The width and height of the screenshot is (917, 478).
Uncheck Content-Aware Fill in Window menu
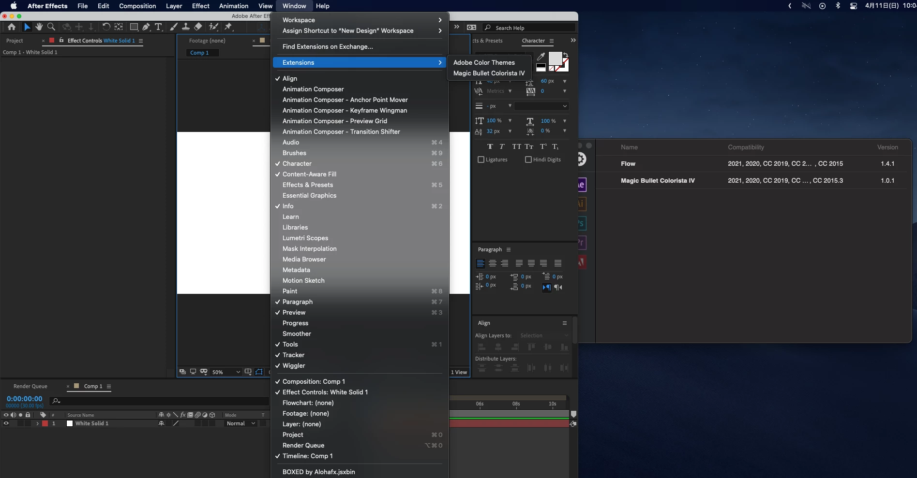[x=360, y=174]
